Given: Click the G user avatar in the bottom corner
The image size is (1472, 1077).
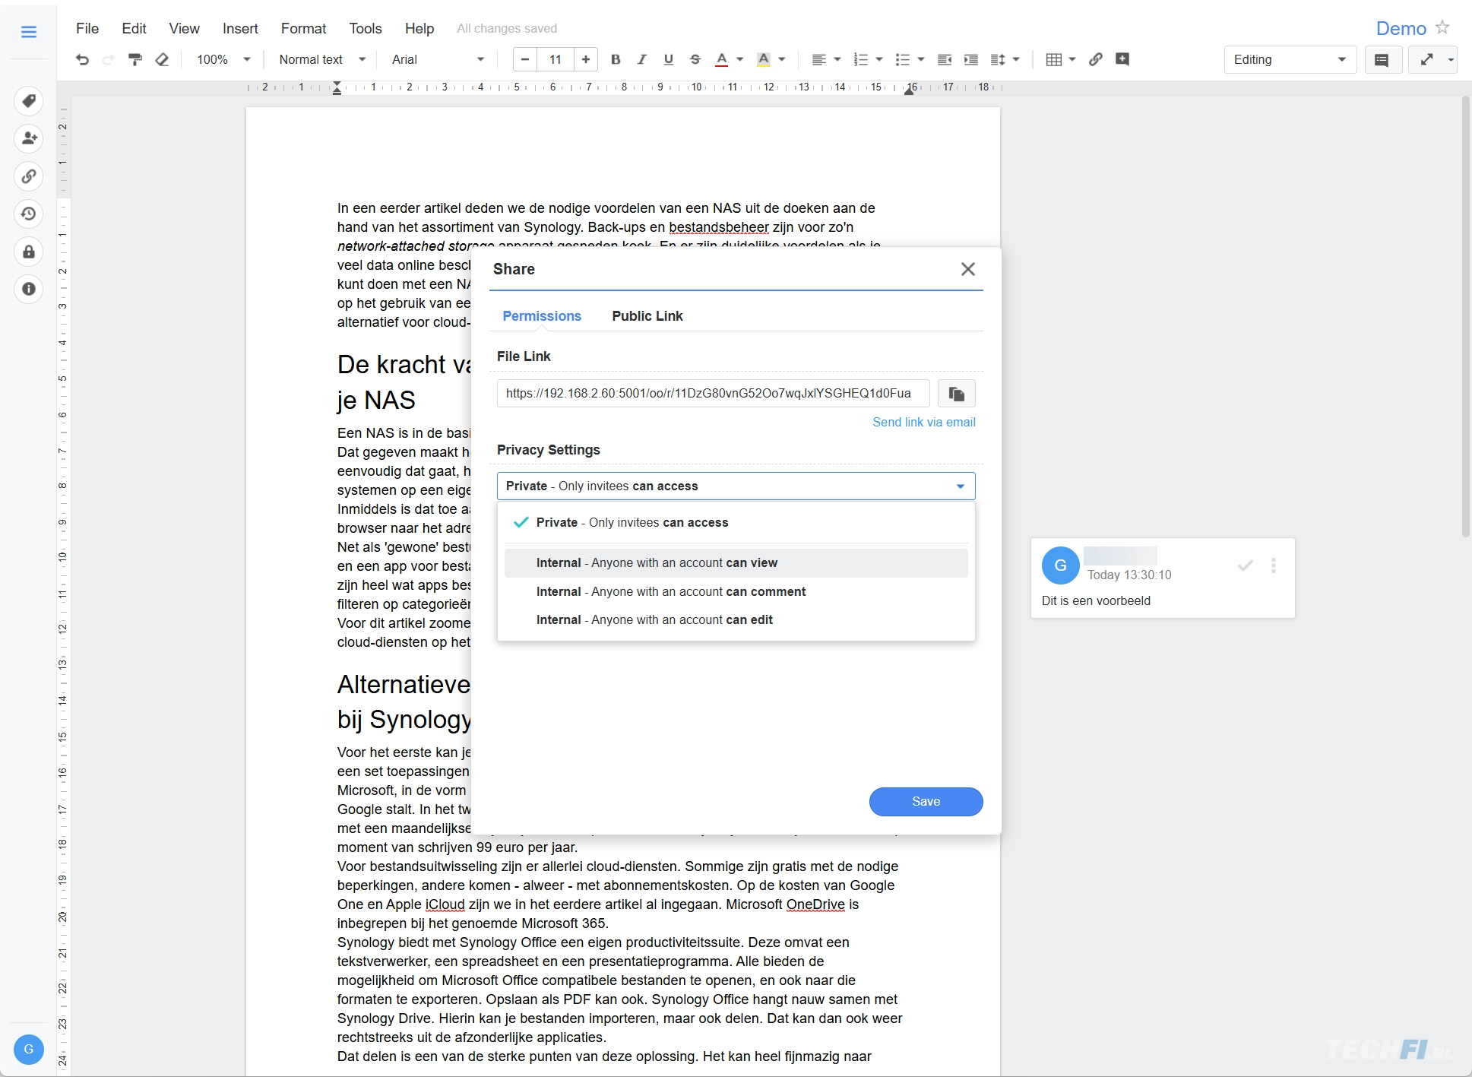Looking at the screenshot, I should 29,1049.
